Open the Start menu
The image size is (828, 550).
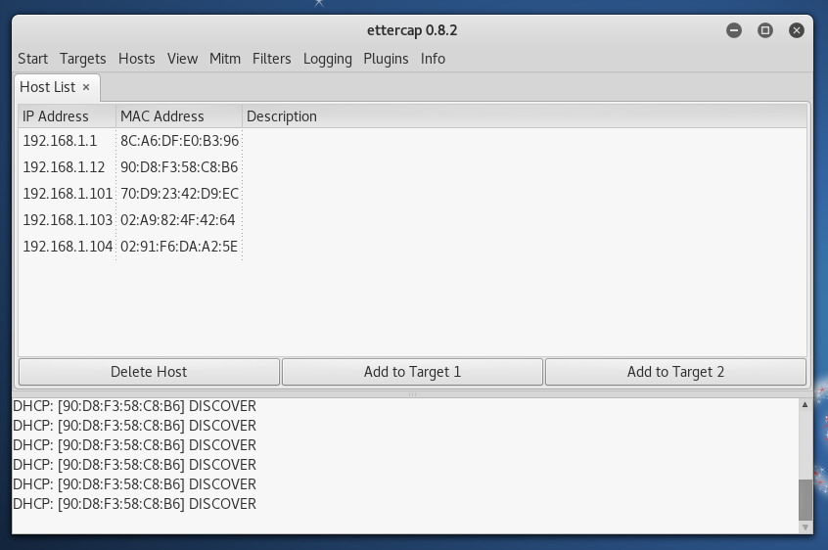(x=32, y=59)
